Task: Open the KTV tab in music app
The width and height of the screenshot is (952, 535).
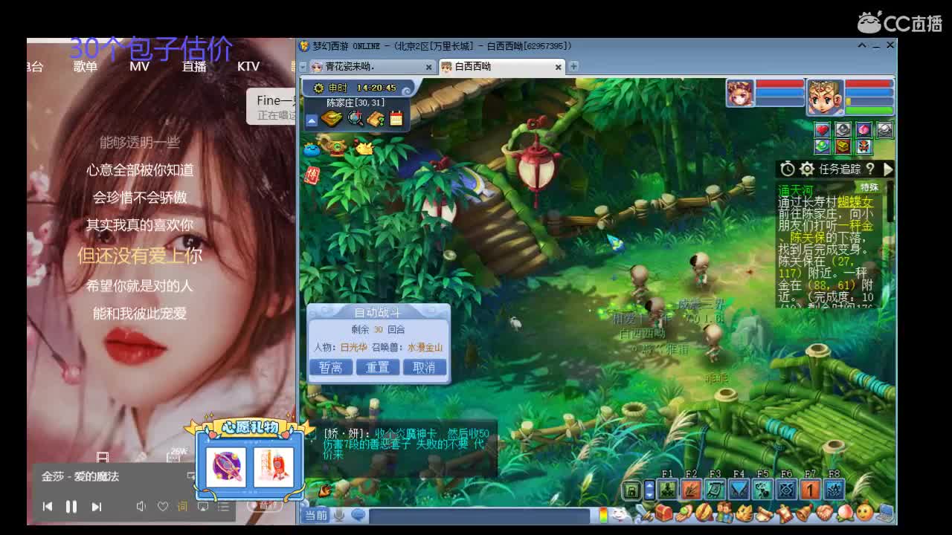Action: point(248,66)
